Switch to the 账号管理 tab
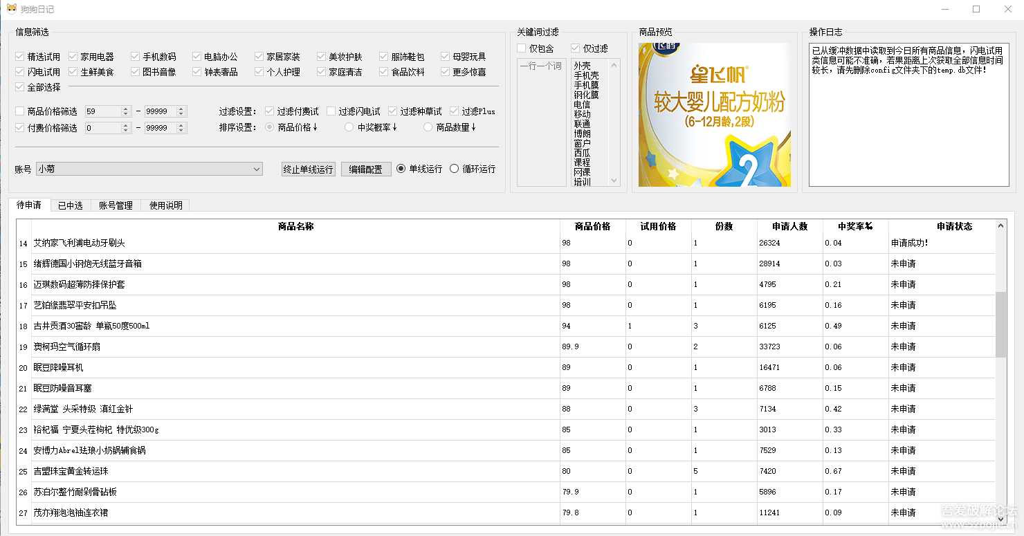 click(x=115, y=204)
